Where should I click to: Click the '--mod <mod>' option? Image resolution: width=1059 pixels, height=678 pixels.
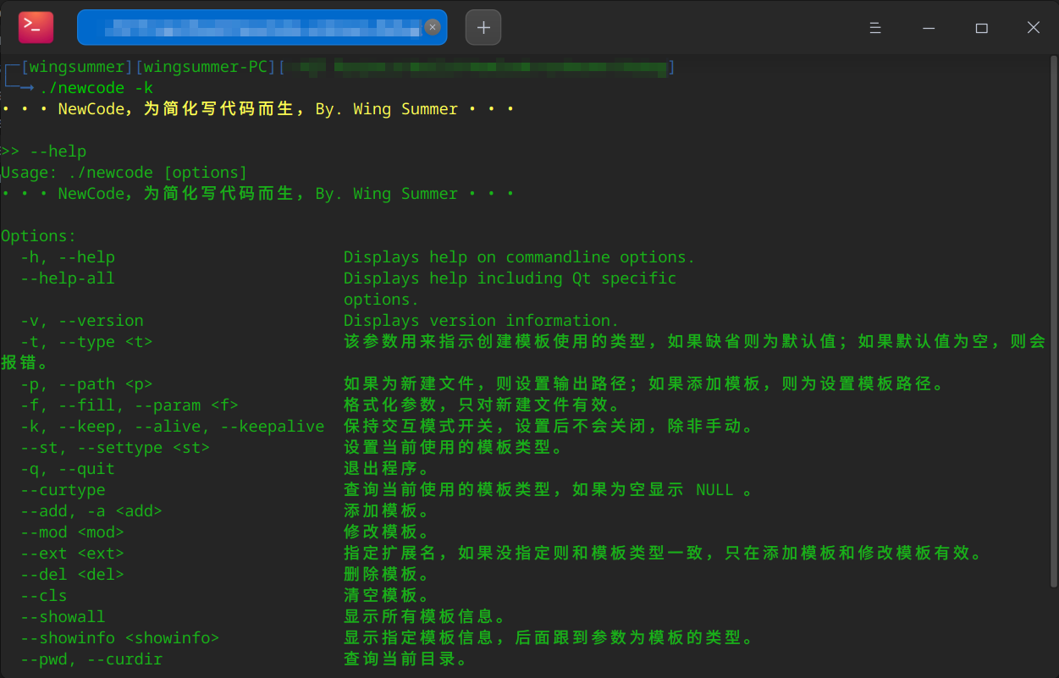pyautogui.click(x=72, y=532)
